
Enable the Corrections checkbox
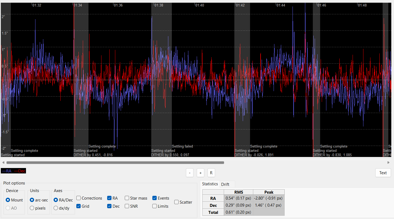click(x=79, y=198)
